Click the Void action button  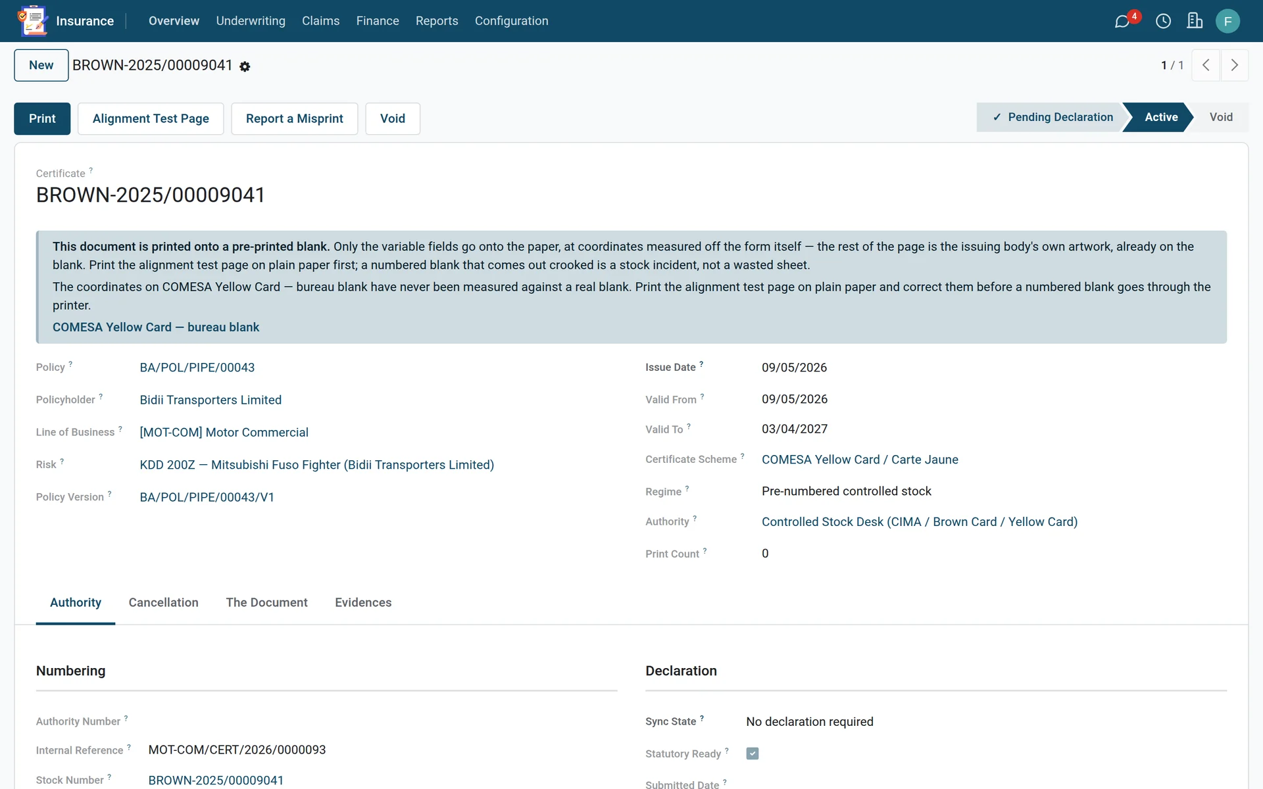(393, 118)
